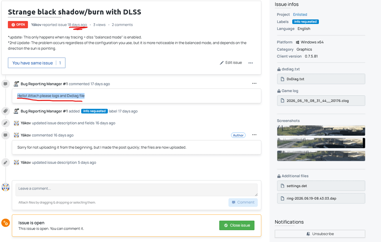Open the 2026_06_19 game log clog file

(x=321, y=101)
